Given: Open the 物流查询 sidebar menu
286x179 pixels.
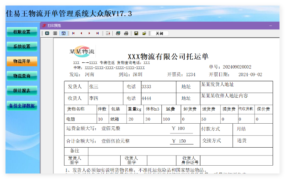Looking at the screenshot, I should 22,76.
